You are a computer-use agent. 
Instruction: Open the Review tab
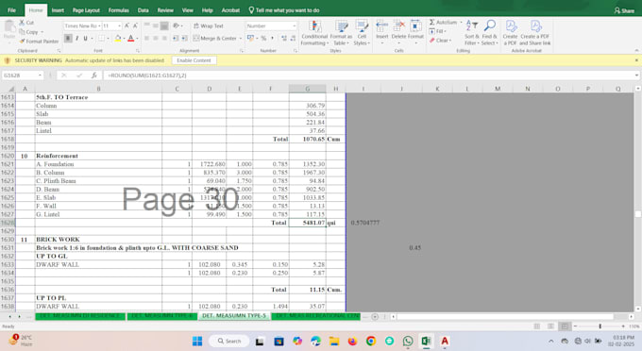pos(165,10)
